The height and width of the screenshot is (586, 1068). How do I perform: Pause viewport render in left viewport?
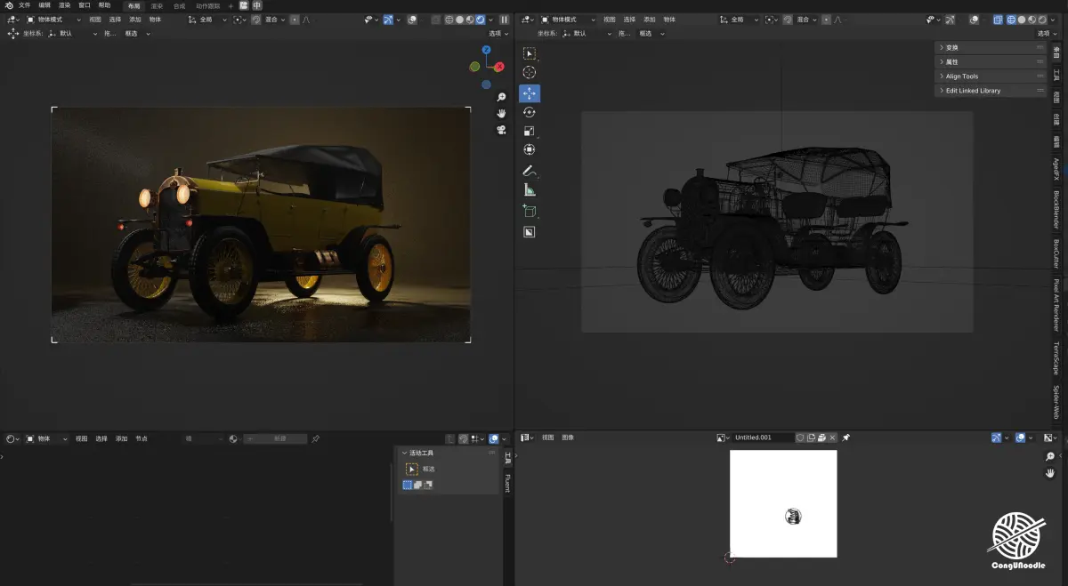coord(504,19)
